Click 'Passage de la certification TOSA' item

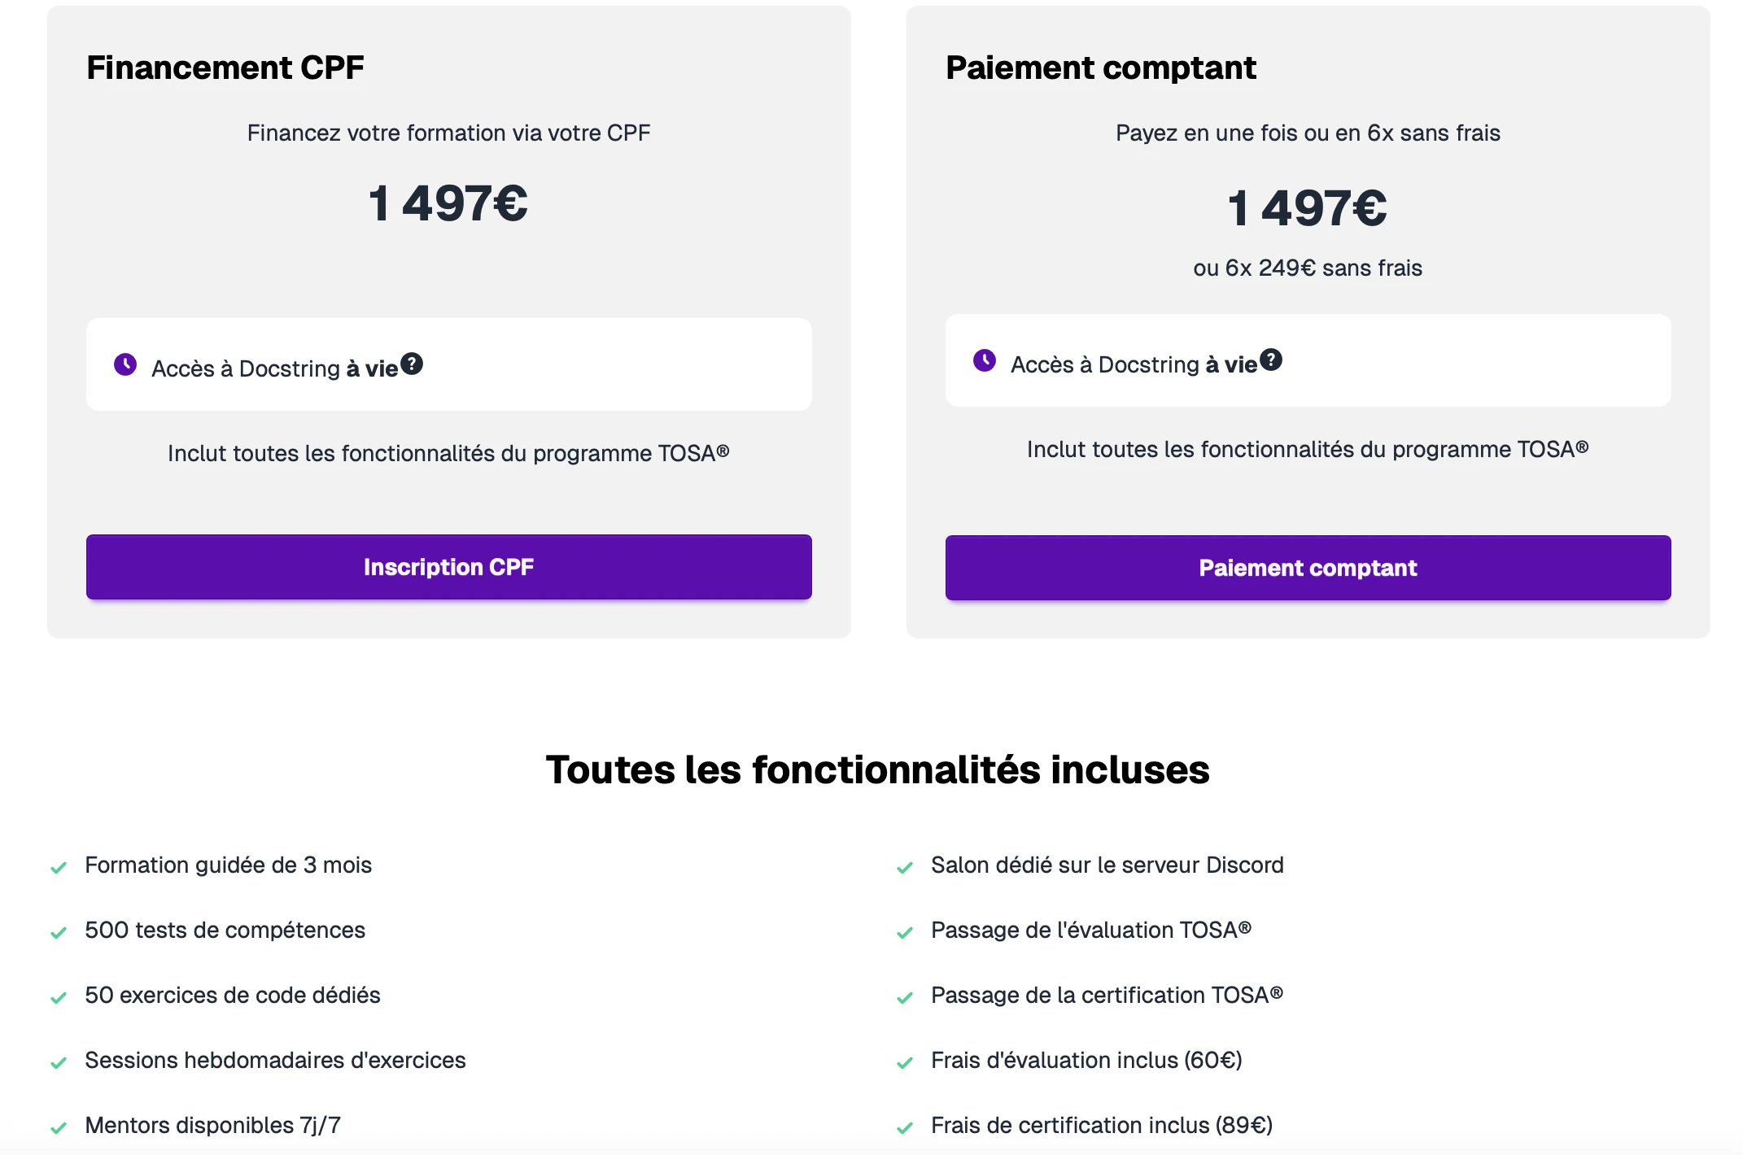pyautogui.click(x=1107, y=995)
